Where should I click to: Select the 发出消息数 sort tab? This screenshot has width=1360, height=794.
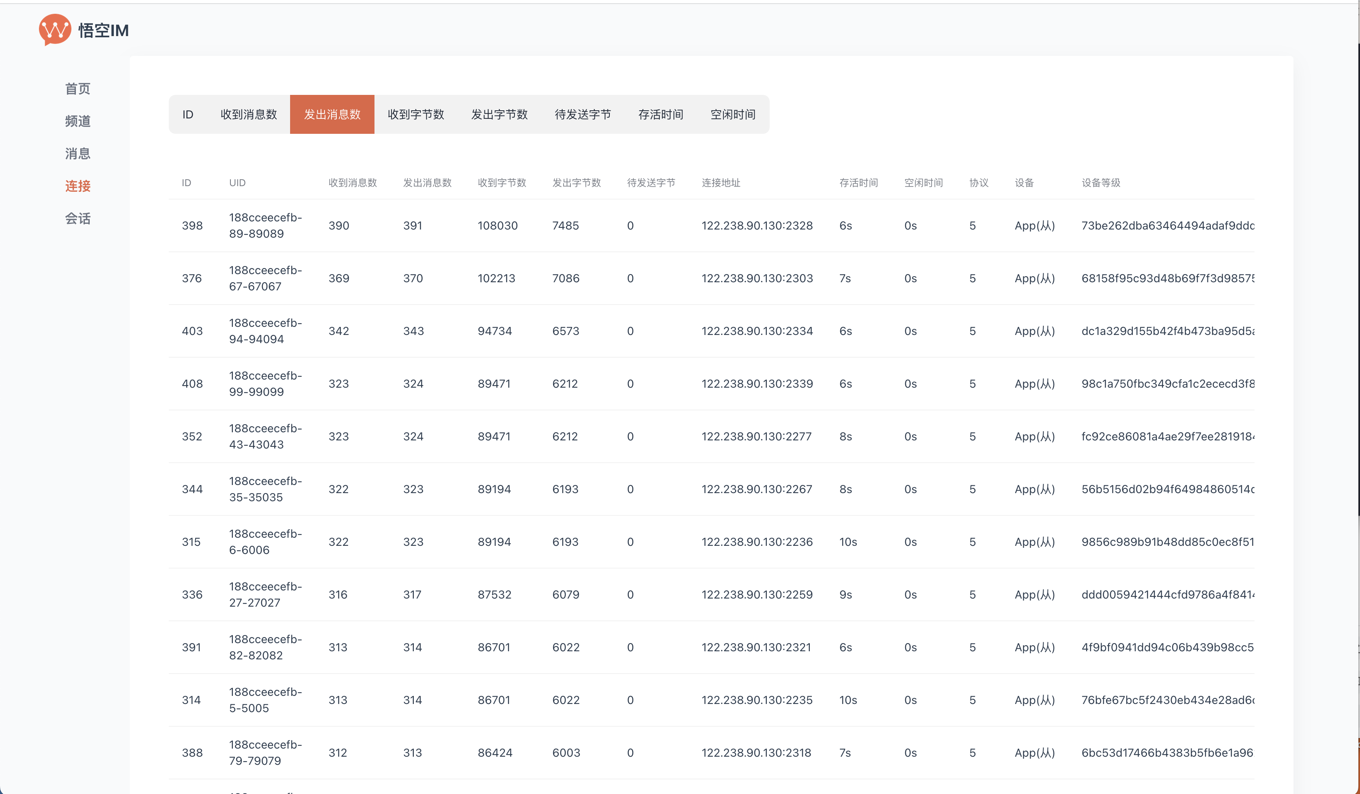[x=332, y=114]
